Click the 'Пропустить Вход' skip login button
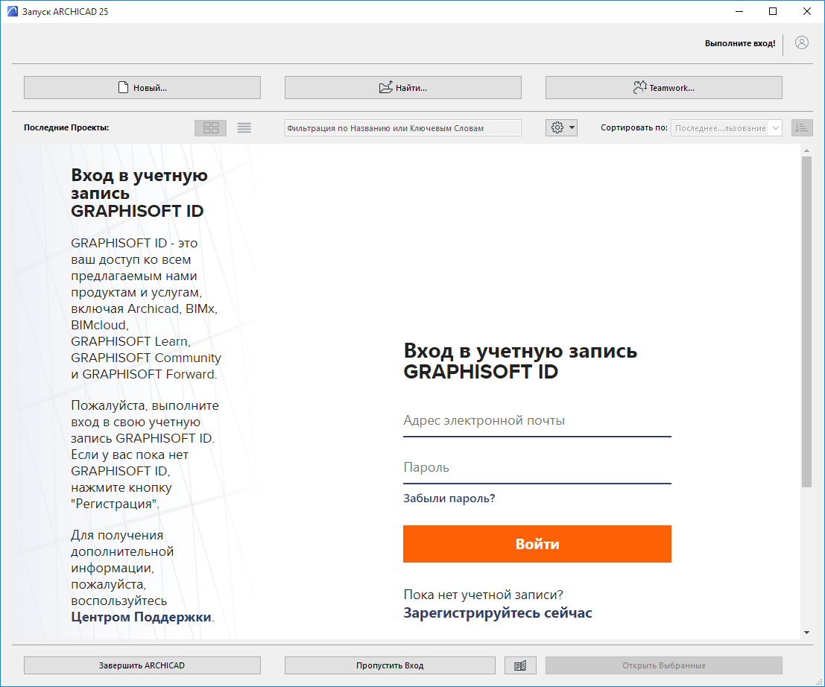 [x=390, y=665]
